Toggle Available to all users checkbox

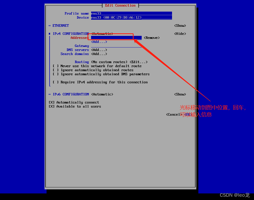click(52, 106)
